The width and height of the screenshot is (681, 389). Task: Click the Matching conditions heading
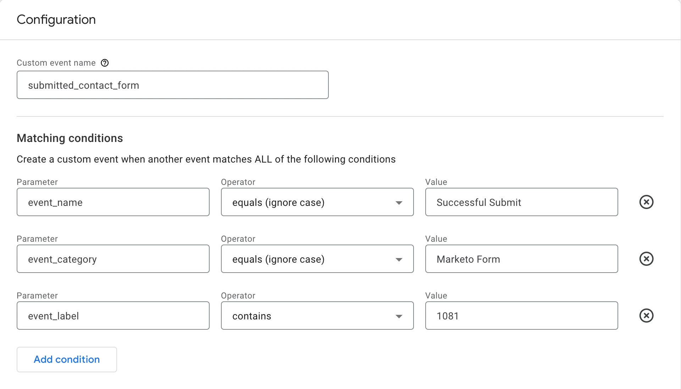70,138
